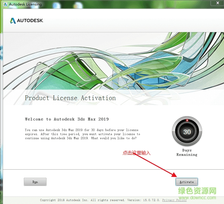
Task: Click the Product License Activation heading
Action: click(70, 98)
